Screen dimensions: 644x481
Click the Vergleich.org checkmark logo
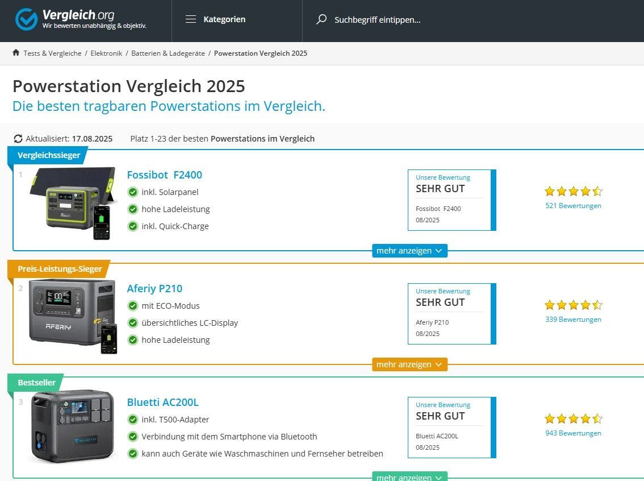point(26,19)
